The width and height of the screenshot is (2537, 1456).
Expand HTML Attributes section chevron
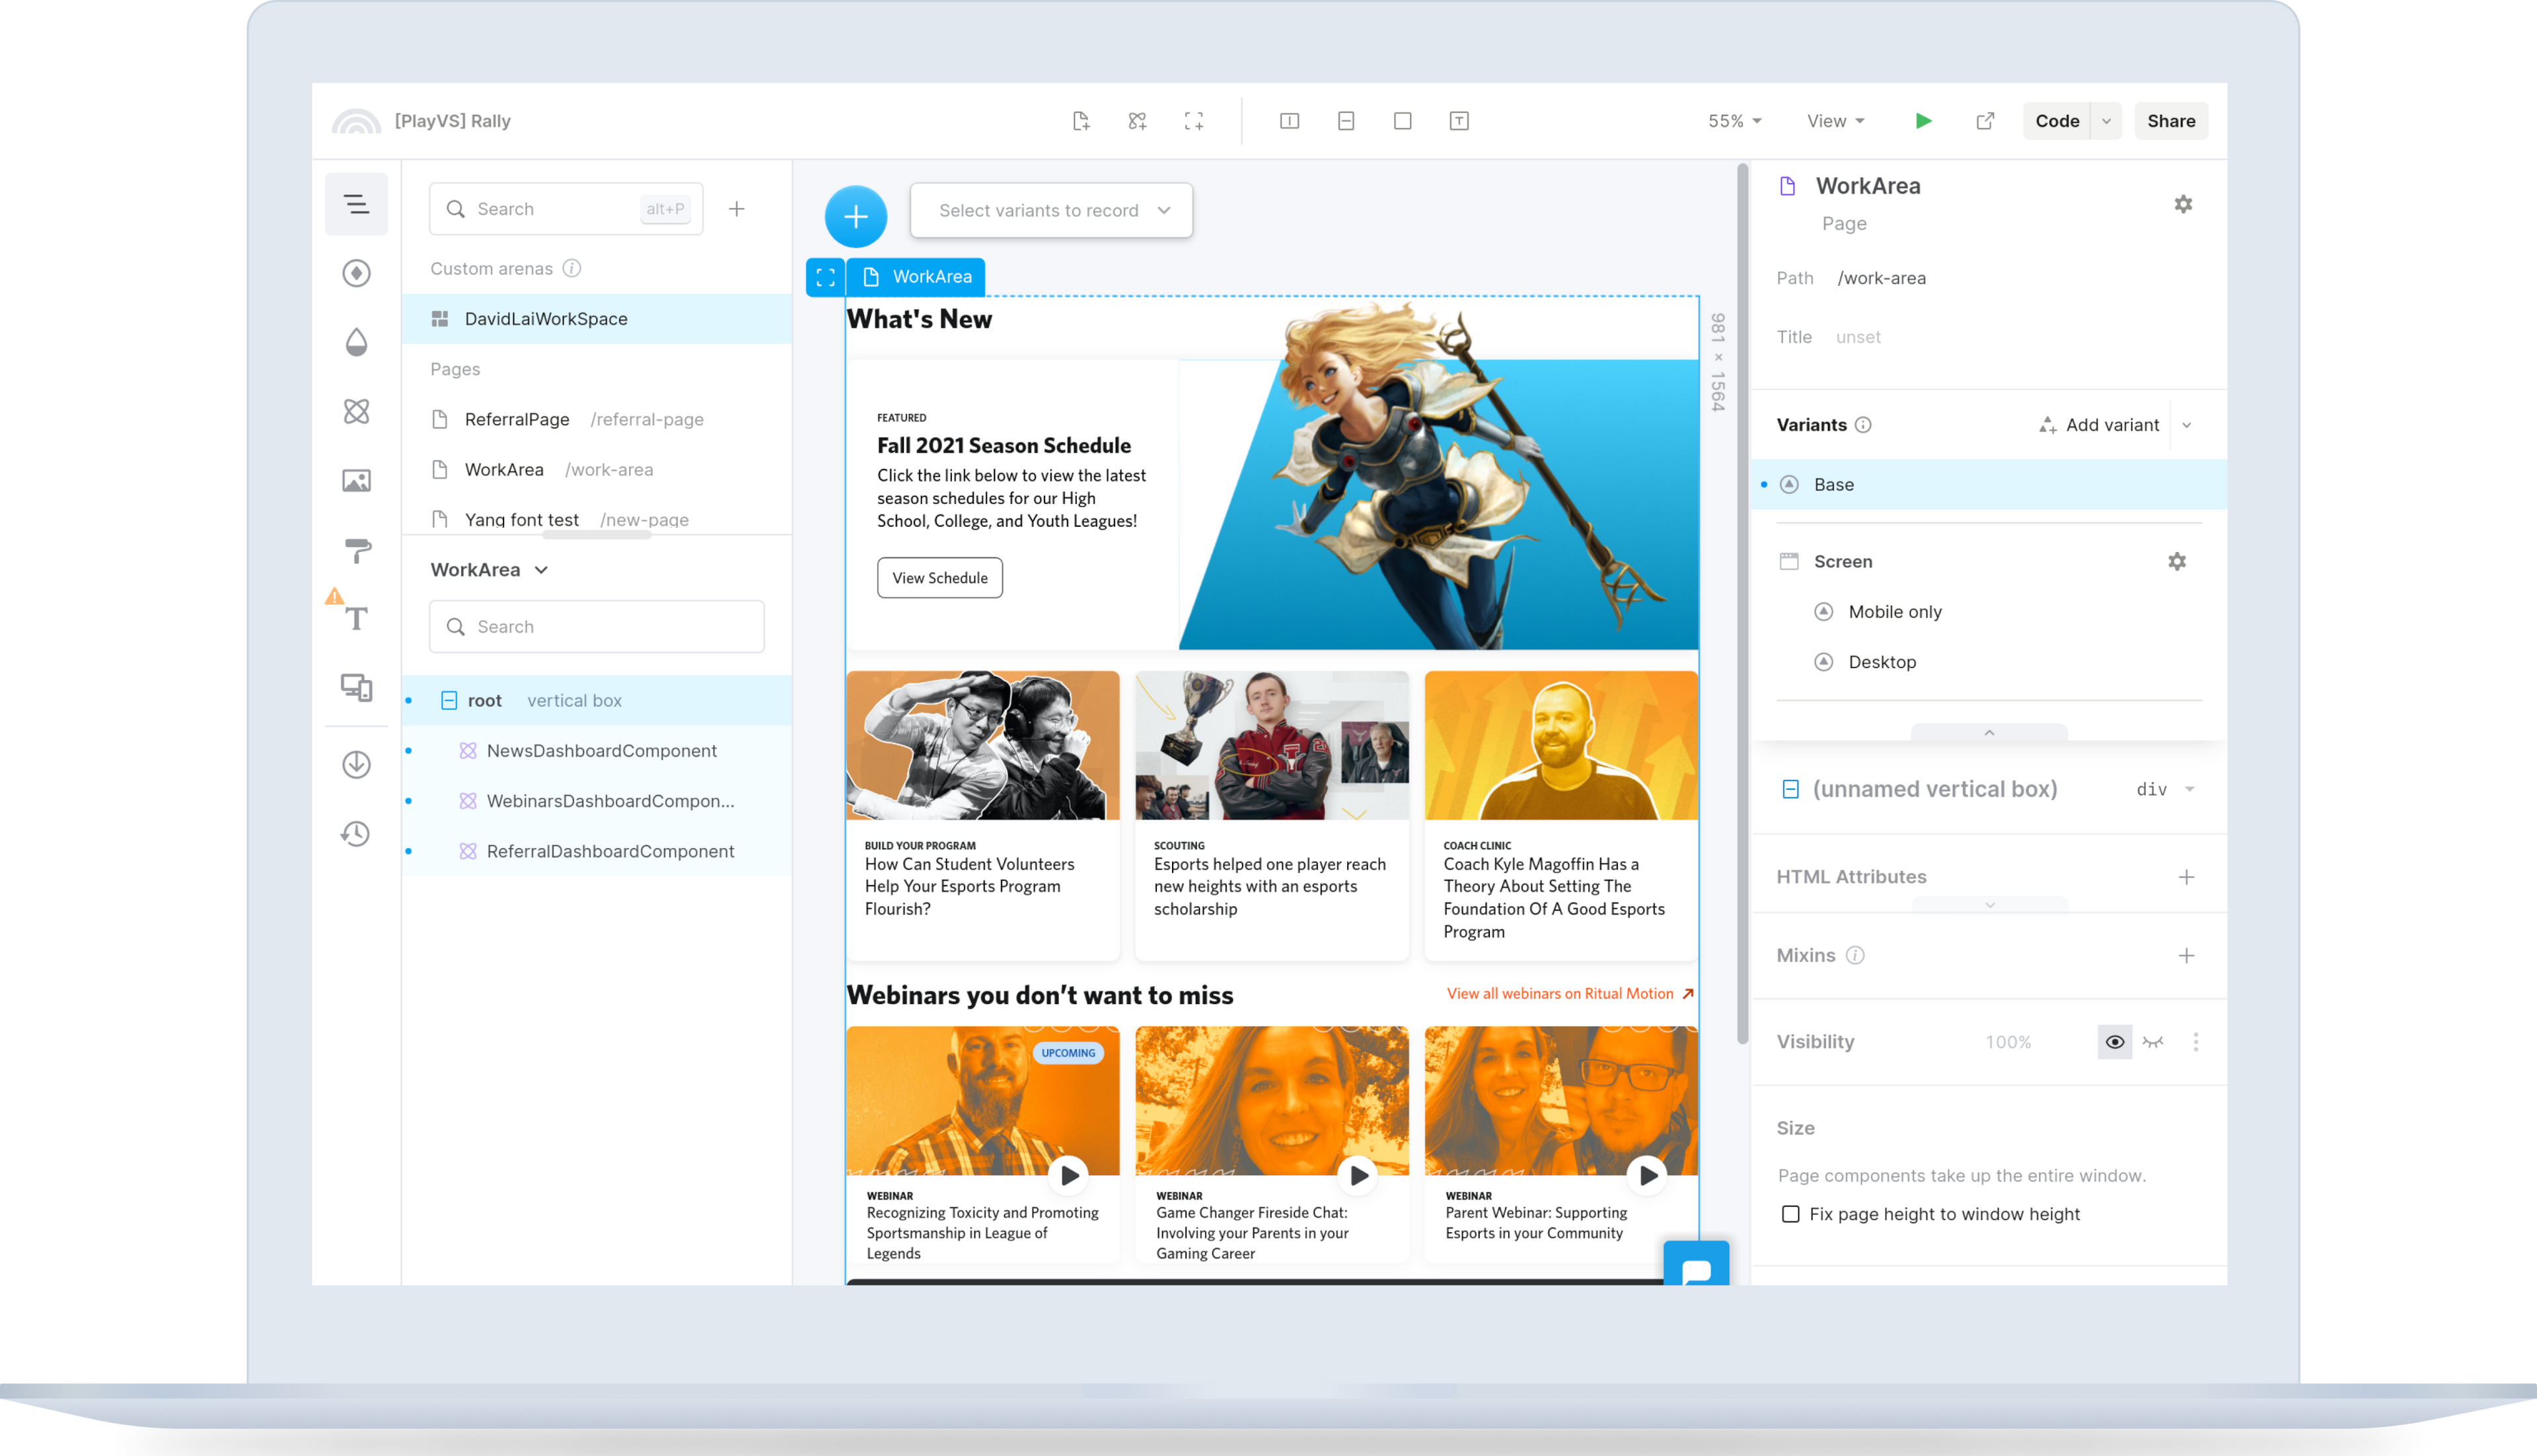click(x=1989, y=905)
